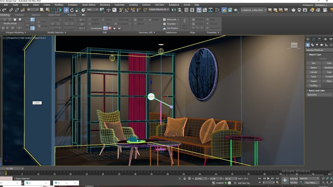Screen dimensions: 333x187
Task: Switch to the Object Paint ribbon tab
Action: [x=54, y=15]
